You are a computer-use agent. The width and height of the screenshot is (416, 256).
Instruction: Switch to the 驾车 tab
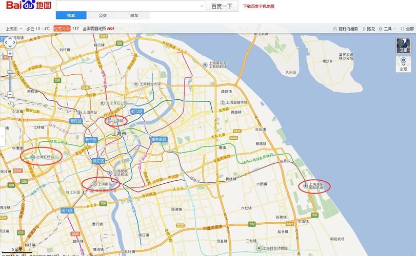134,15
